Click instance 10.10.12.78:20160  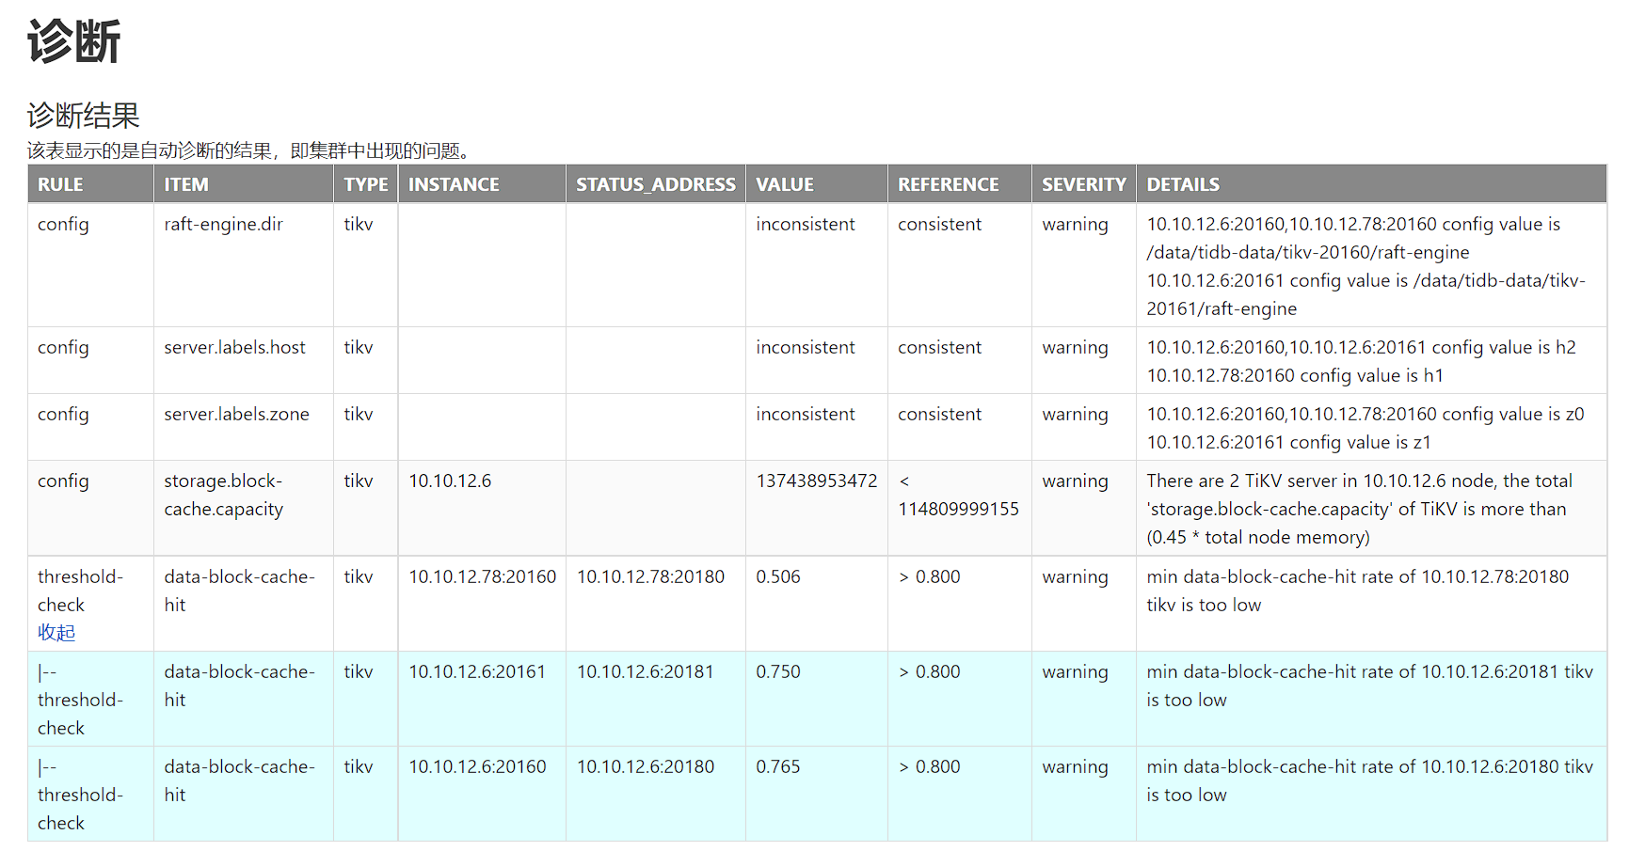coord(482,577)
